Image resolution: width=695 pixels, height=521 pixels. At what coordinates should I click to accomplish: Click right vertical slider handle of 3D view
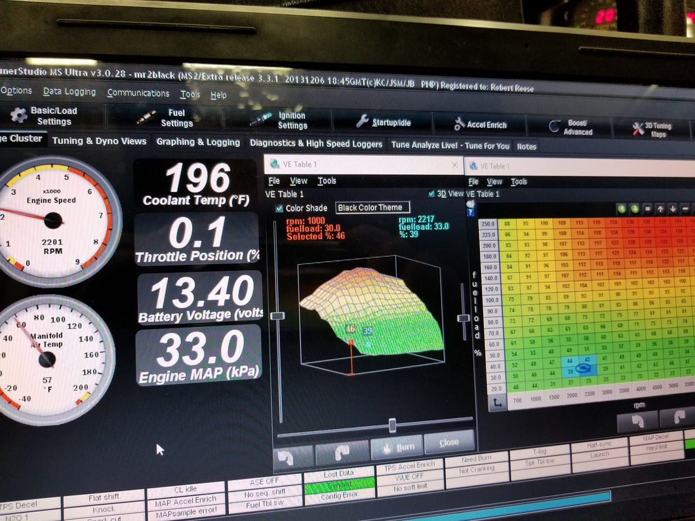tap(464, 318)
